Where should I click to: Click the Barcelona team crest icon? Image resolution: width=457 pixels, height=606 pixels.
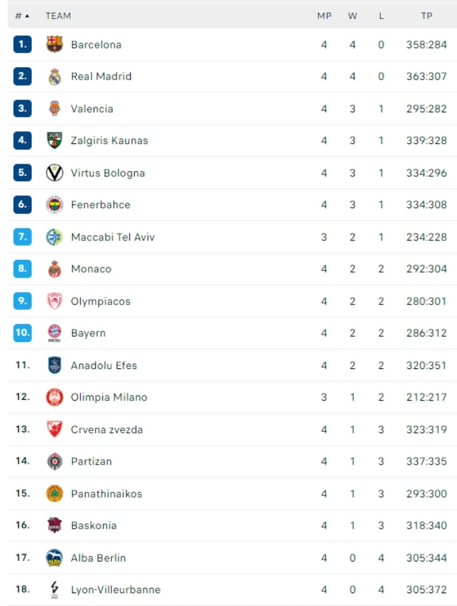coord(55,44)
